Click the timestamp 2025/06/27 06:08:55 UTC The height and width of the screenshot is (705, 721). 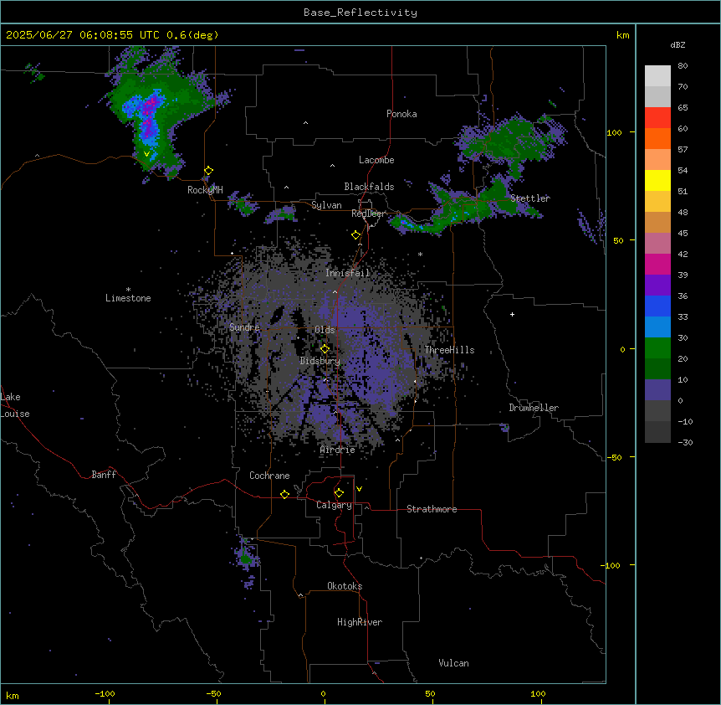click(x=82, y=35)
